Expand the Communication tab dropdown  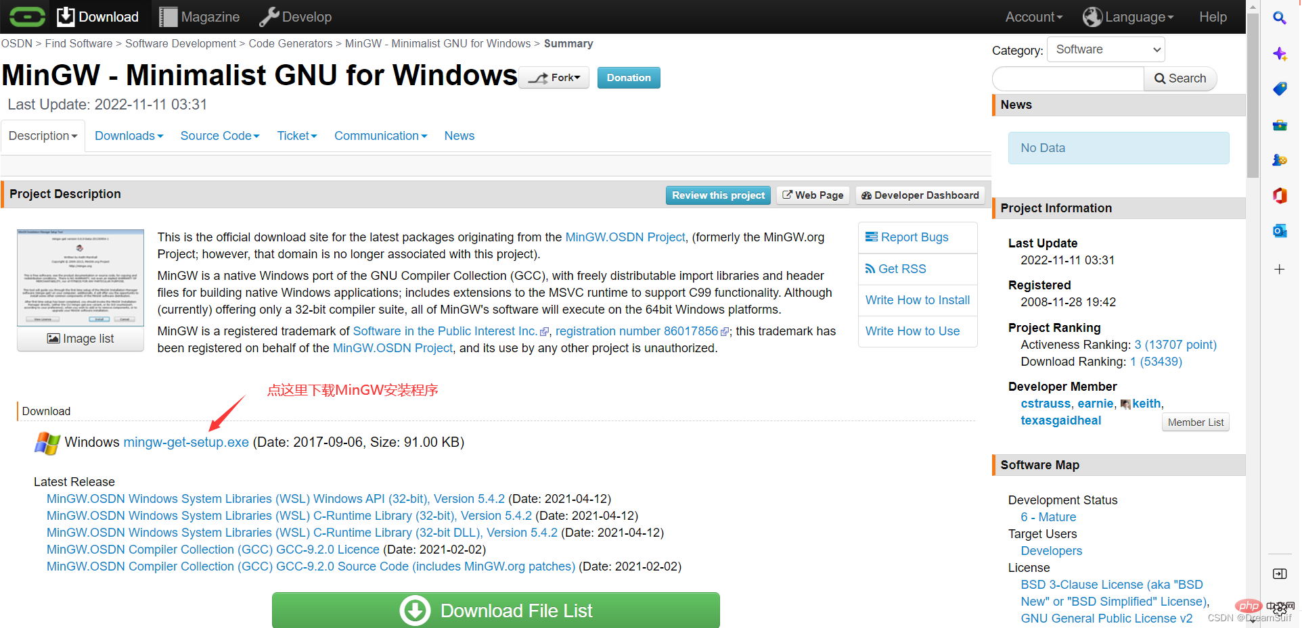(x=381, y=136)
